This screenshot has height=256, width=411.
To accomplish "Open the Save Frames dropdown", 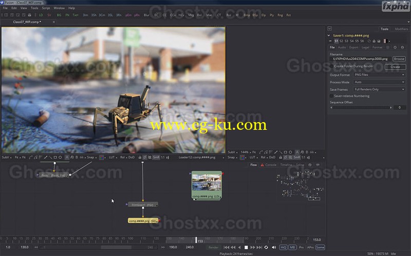I will pos(379,89).
